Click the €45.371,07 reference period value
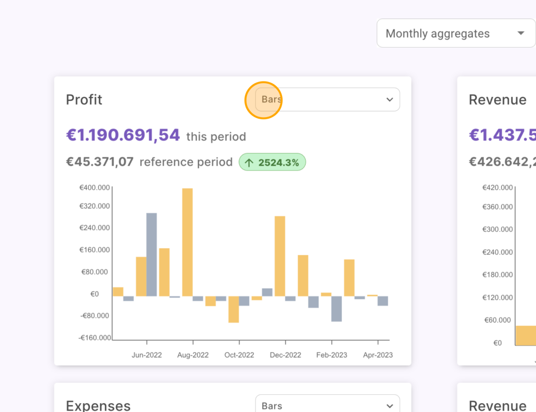The height and width of the screenshot is (412, 536). [100, 162]
